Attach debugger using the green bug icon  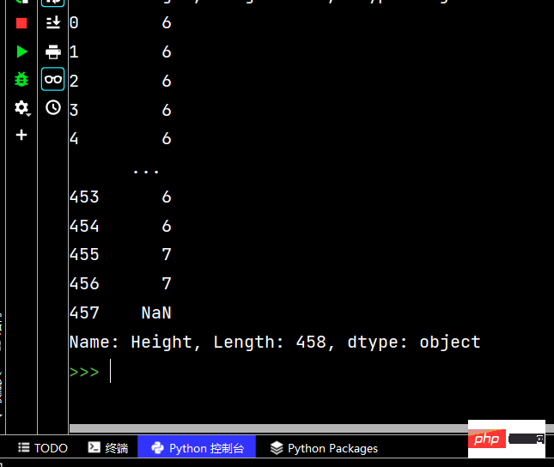click(x=21, y=79)
